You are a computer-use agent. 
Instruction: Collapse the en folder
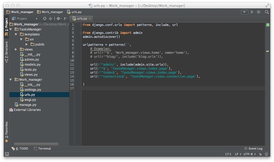click(21, 39)
